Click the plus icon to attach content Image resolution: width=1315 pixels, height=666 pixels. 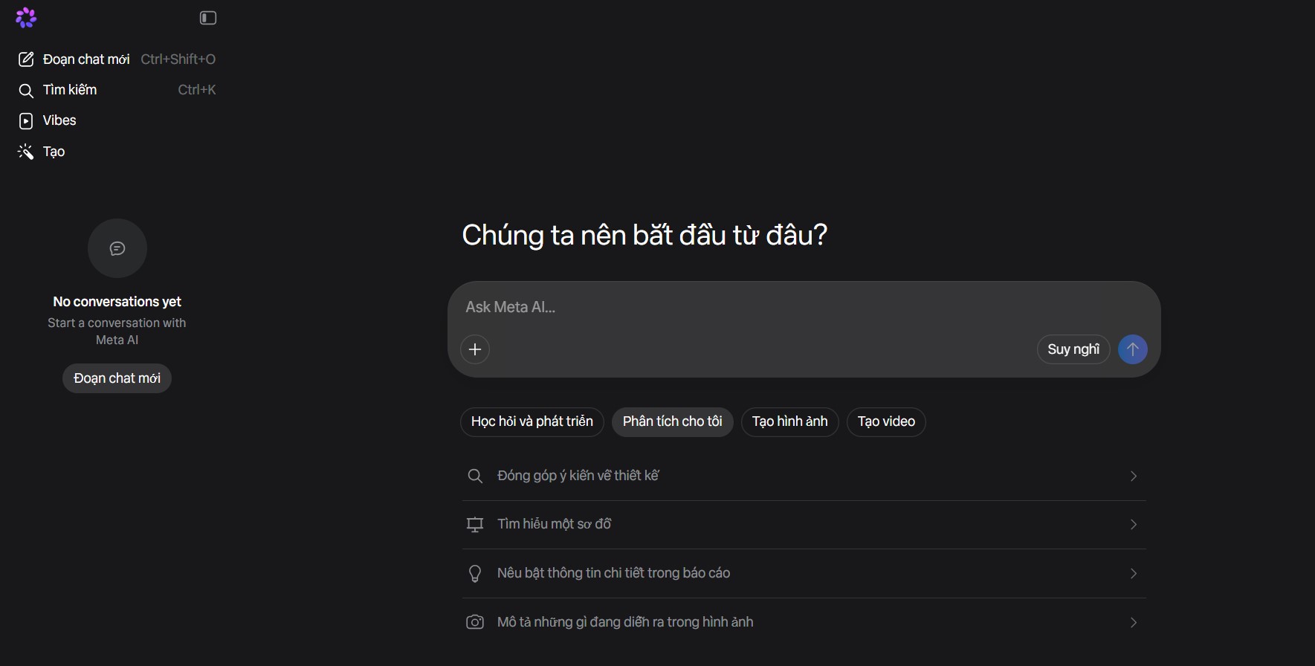click(x=476, y=349)
